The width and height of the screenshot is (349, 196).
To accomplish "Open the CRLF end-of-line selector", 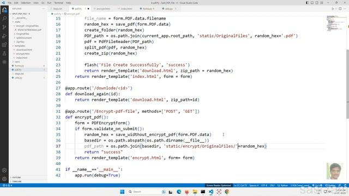I will coord(272,185).
